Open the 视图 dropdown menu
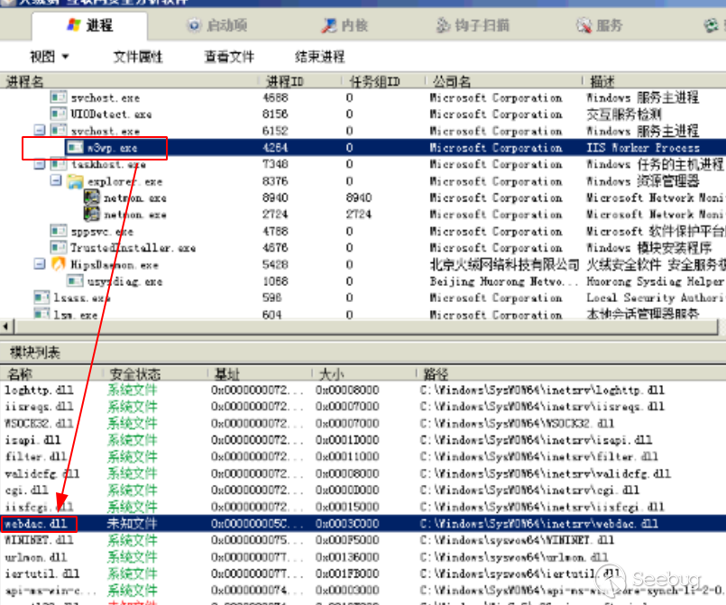The height and width of the screenshot is (605, 726). (49, 57)
